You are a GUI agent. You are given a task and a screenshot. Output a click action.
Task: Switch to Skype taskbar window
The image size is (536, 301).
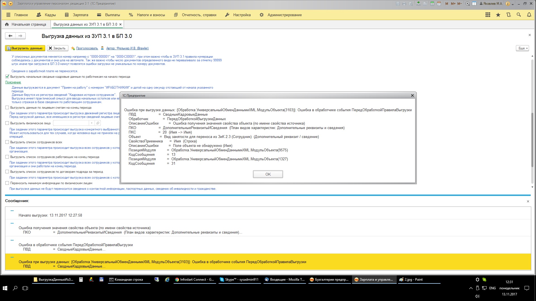click(x=240, y=280)
